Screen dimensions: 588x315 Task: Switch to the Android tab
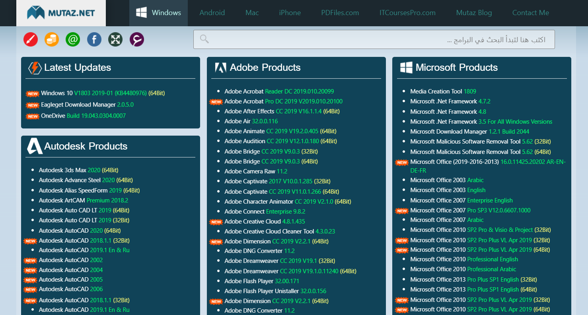point(212,13)
